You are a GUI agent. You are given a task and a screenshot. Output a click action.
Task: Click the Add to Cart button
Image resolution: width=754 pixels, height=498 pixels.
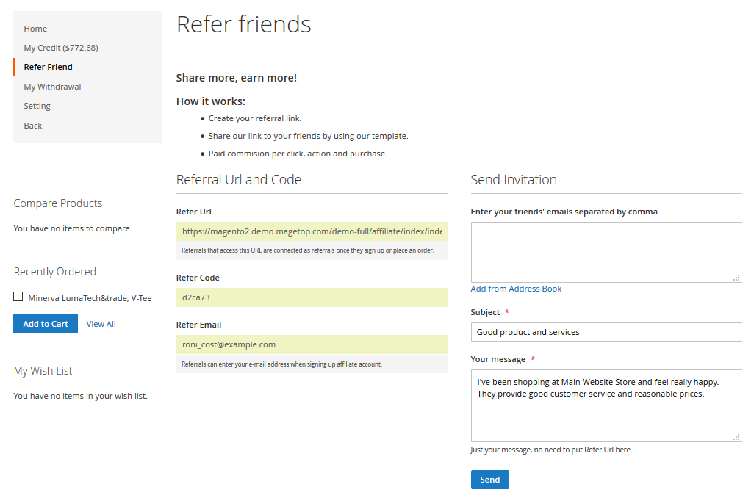pos(46,324)
